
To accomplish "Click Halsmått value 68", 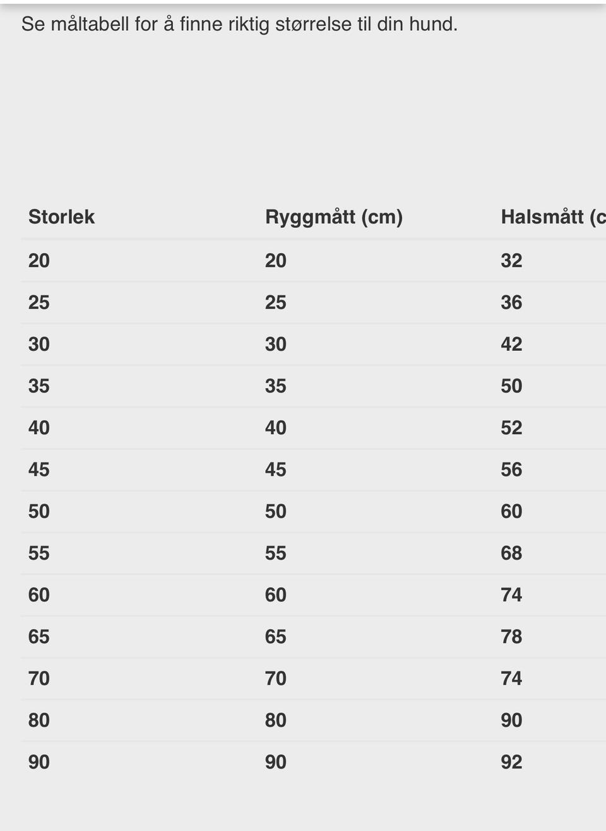I will (511, 553).
